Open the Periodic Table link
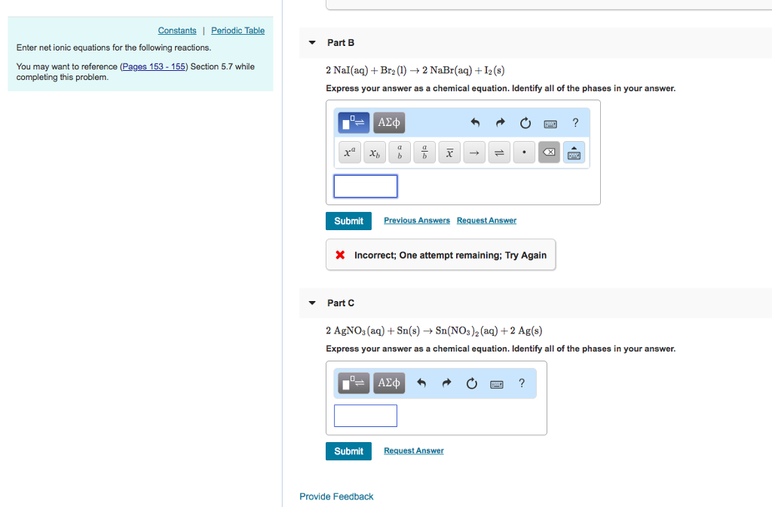Screen dimensions: 772x507 pyautogui.click(x=237, y=30)
